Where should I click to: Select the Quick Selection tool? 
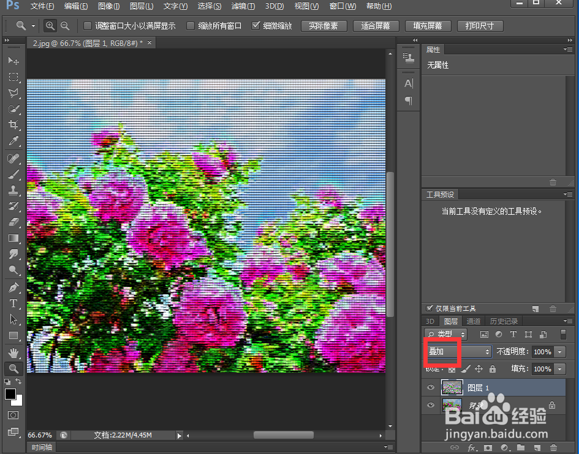pos(13,108)
